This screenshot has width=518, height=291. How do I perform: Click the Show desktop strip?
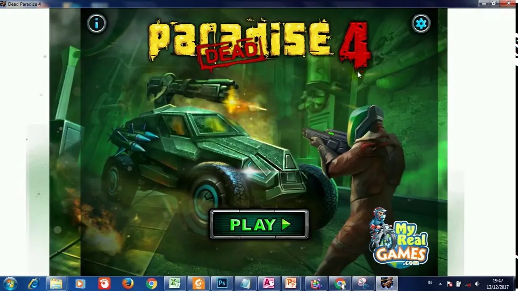coord(515,283)
